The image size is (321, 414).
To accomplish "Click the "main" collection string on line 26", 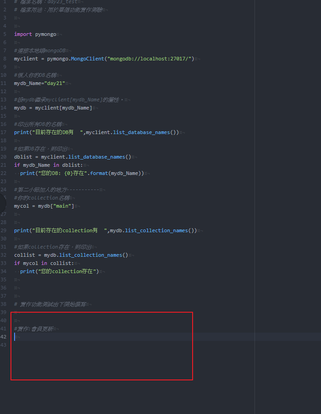I will 62,206.
